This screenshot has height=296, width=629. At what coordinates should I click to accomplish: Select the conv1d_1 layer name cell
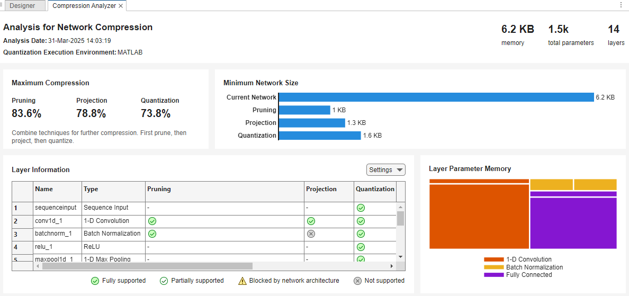click(57, 221)
